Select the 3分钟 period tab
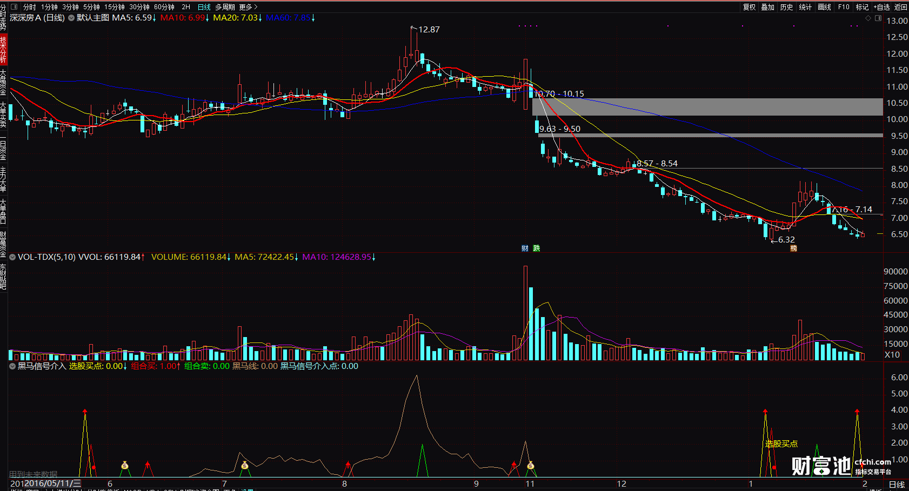Image resolution: width=909 pixels, height=491 pixels. pyautogui.click(x=70, y=7)
